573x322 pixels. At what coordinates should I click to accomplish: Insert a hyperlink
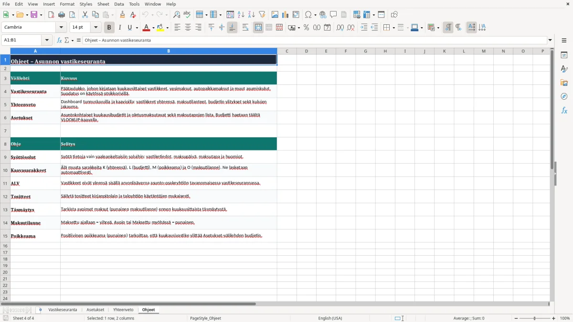click(323, 15)
